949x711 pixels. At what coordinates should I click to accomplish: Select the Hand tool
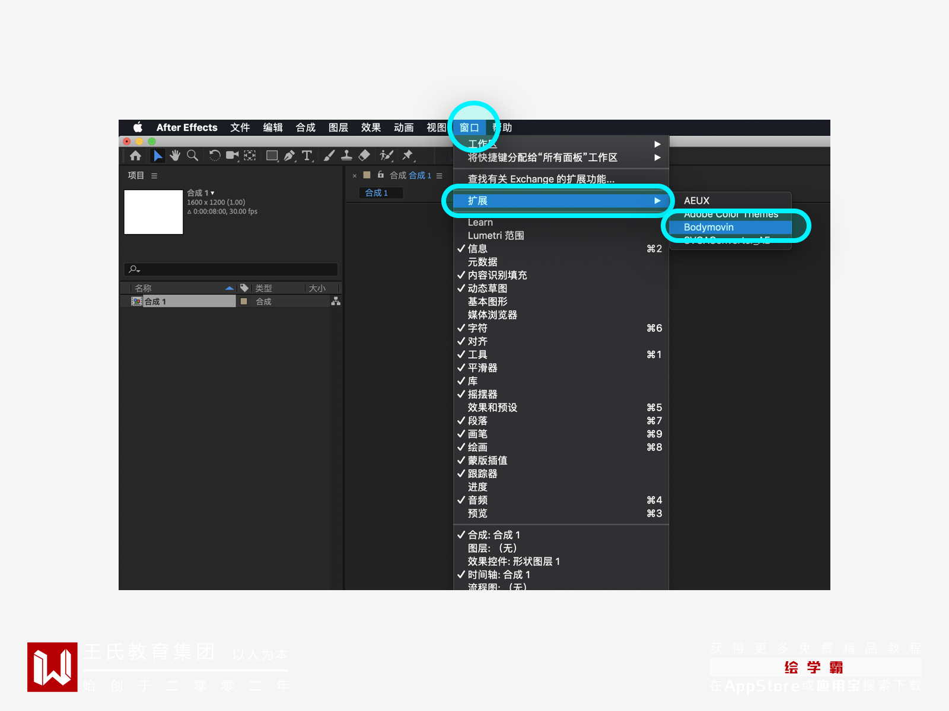coord(175,155)
